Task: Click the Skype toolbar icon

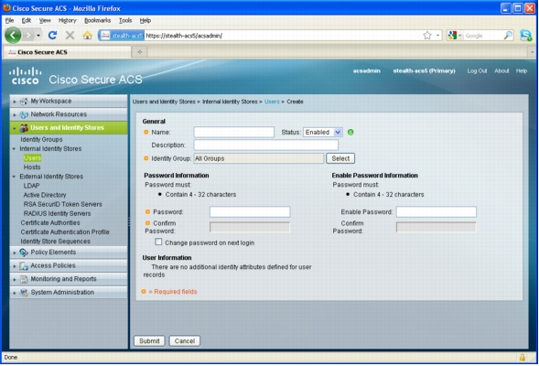Action: tap(525, 35)
